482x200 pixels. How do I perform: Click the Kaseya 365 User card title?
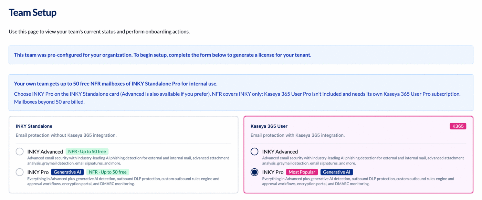click(x=269, y=126)
